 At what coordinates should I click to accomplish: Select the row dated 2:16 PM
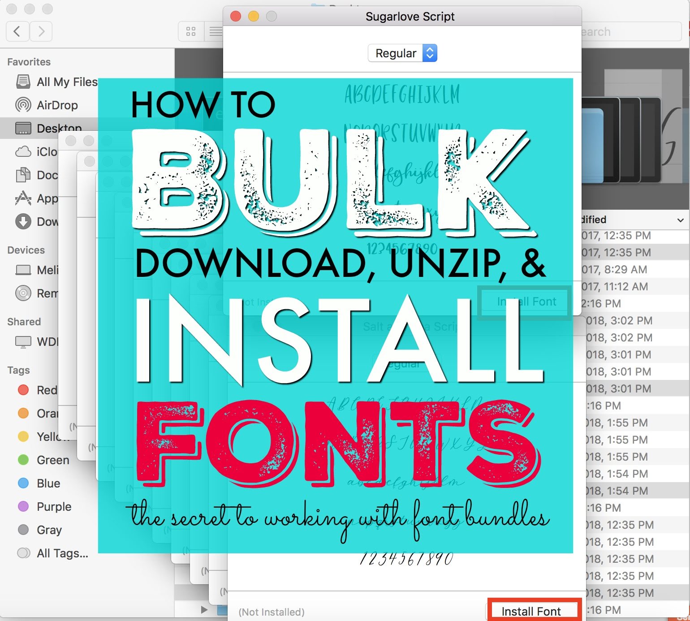pyautogui.click(x=635, y=303)
